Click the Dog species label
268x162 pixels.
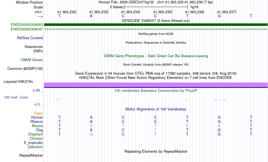pyautogui.click(x=39, y=130)
